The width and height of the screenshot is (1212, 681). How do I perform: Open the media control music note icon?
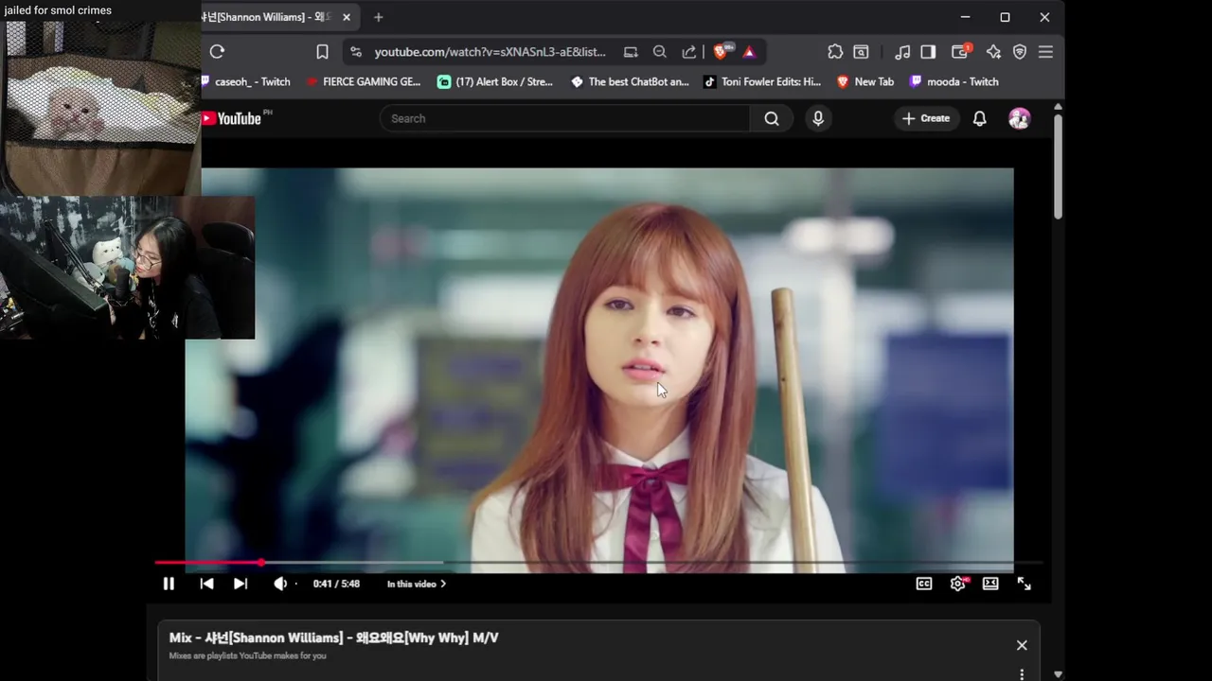902,52
